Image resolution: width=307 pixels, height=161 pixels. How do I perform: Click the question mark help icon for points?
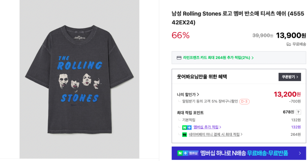[x=298, y=112]
